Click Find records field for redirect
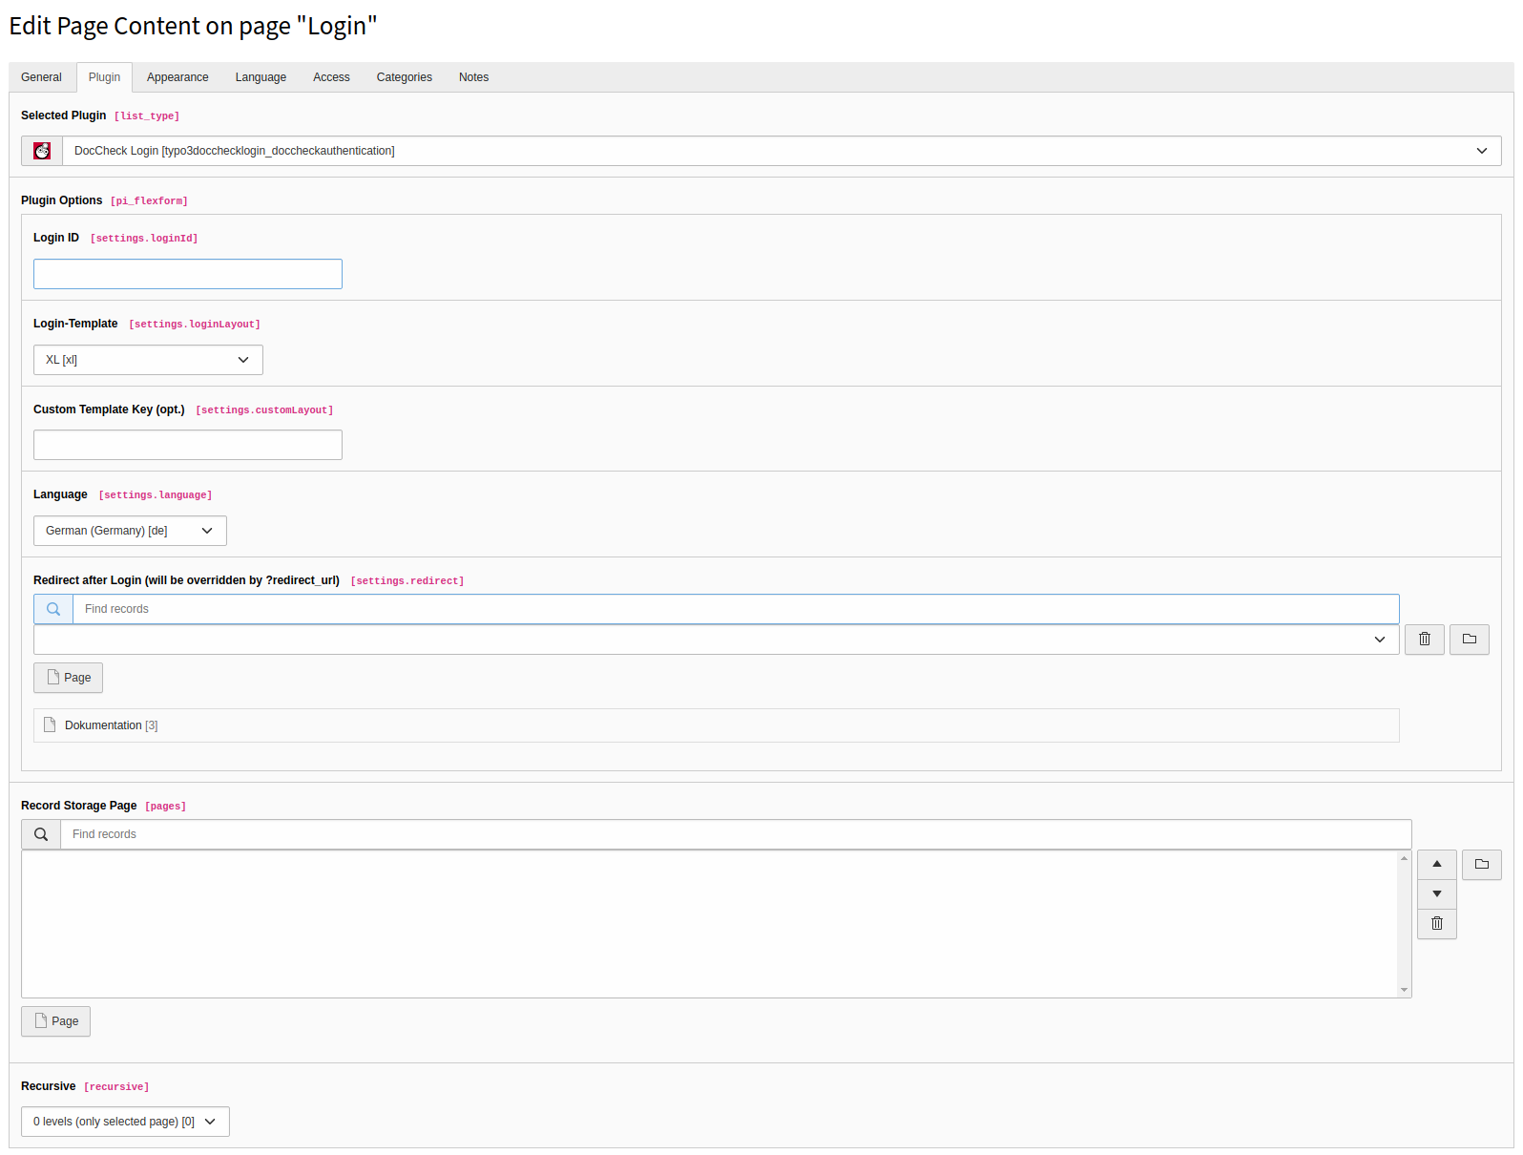 (736, 609)
